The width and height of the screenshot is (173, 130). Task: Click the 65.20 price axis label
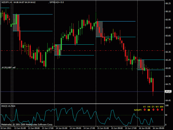(x=168, y=60)
